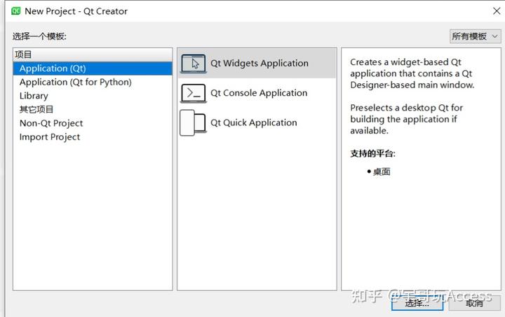This screenshot has height=317, width=505.
Task: Click the Qt Console Application terminal icon
Action: pyautogui.click(x=194, y=93)
